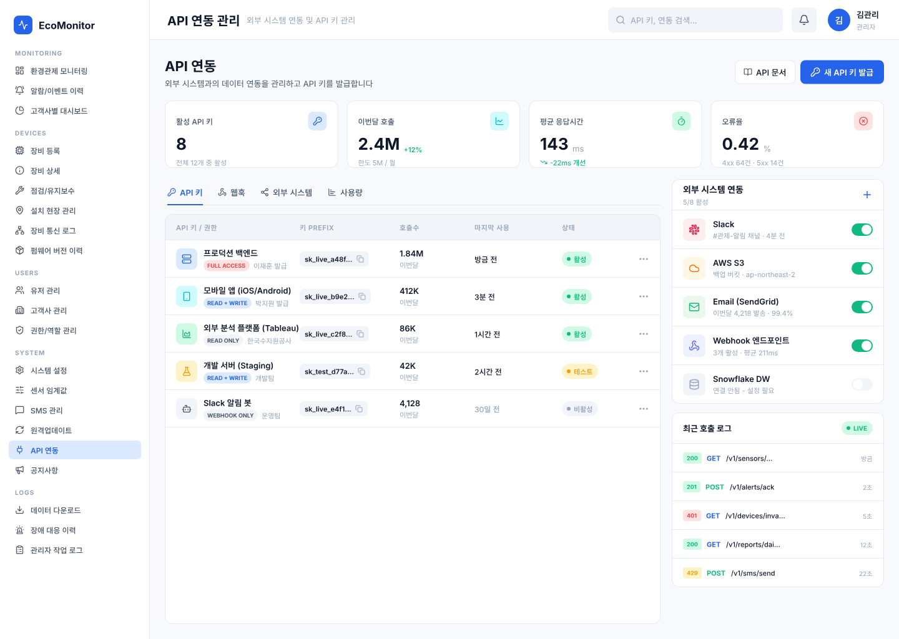
Task: Copy the sk_live_b9e2 key prefix
Action: tap(362, 296)
